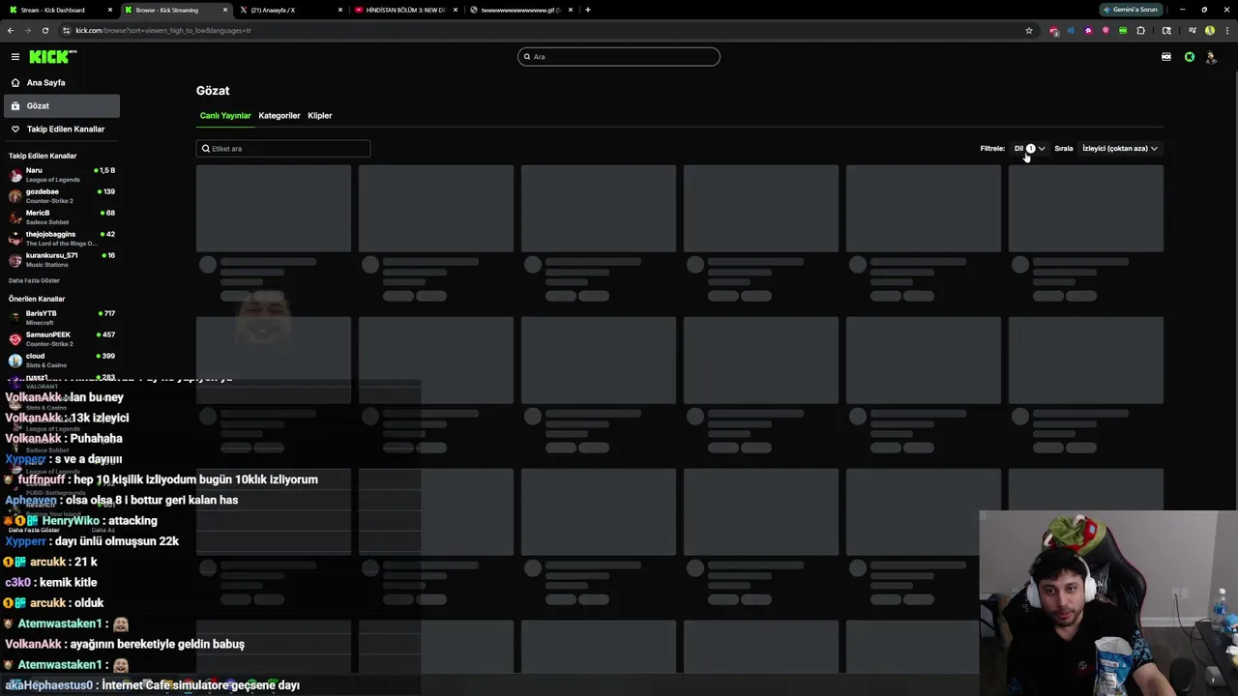This screenshot has width=1238, height=696.
Task: Open gozdebae's channel in the sidebar
Action: [x=62, y=196]
